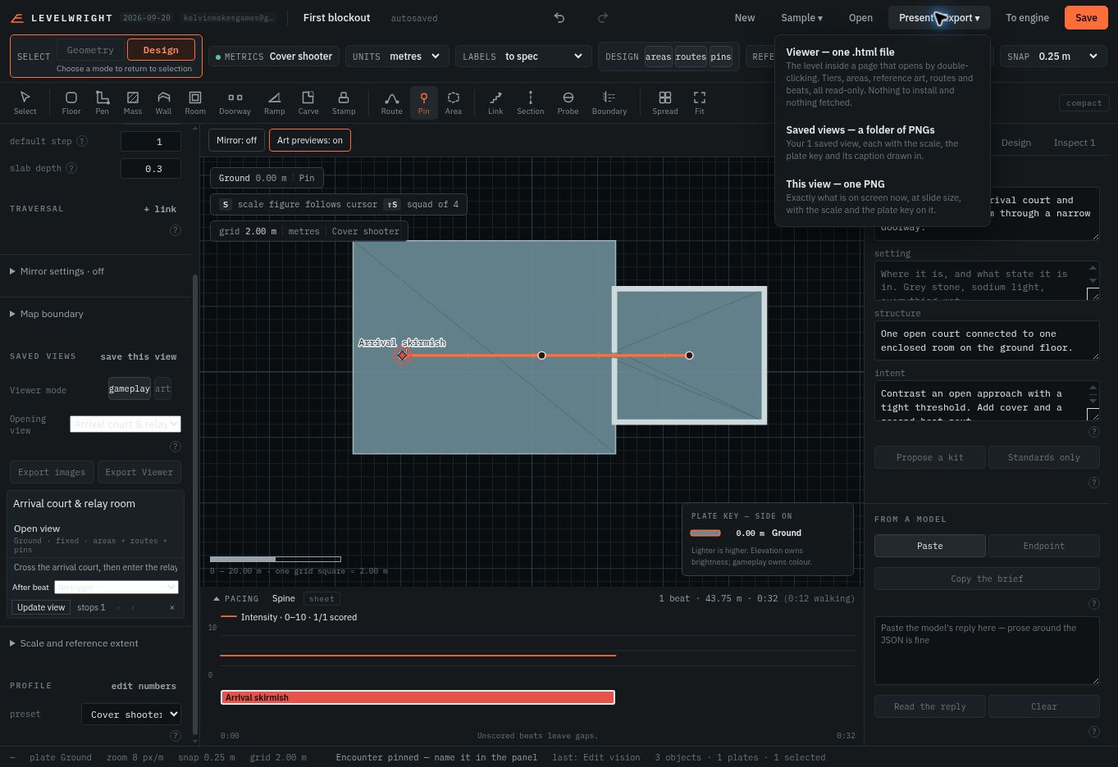1118x767 pixels.
Task: Select the Arrival skirmish beat bar
Action: (x=418, y=697)
